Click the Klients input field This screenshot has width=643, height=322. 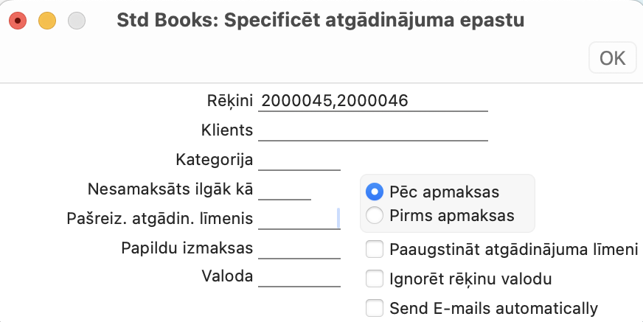[x=373, y=130]
